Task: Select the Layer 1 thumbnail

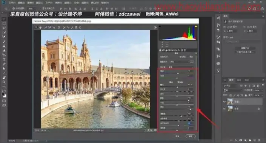Action: (x=230, y=102)
